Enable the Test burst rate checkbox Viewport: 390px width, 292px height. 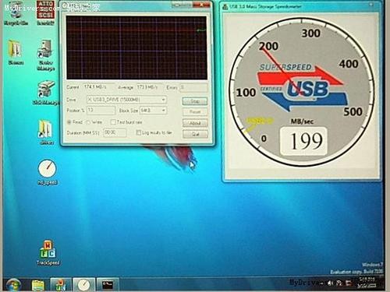pos(113,122)
